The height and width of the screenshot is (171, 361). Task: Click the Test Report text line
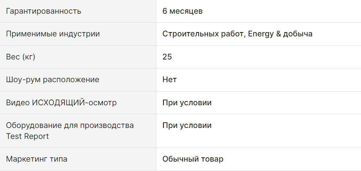tap(27, 136)
